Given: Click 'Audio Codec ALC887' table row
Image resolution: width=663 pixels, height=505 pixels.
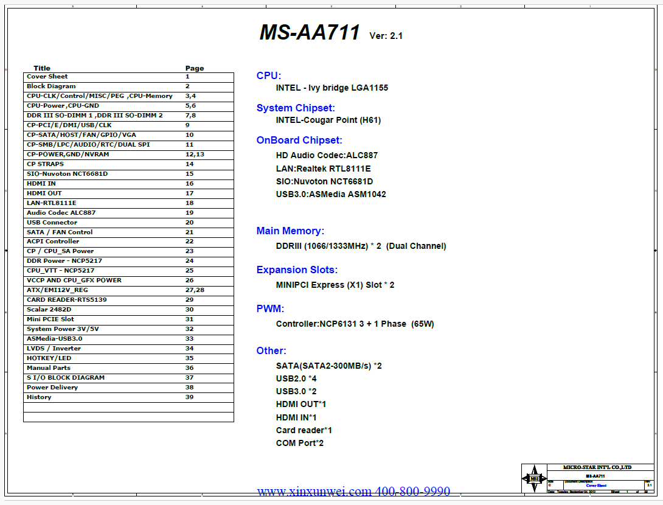Looking at the screenshot, I should tap(128, 213).
